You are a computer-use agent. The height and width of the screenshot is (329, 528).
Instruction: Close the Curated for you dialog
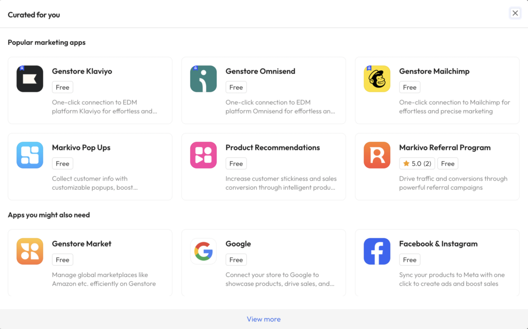(x=515, y=13)
